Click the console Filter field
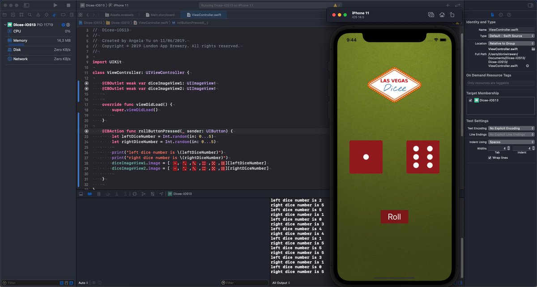Screen dimensions: 537x287 tap(244, 283)
